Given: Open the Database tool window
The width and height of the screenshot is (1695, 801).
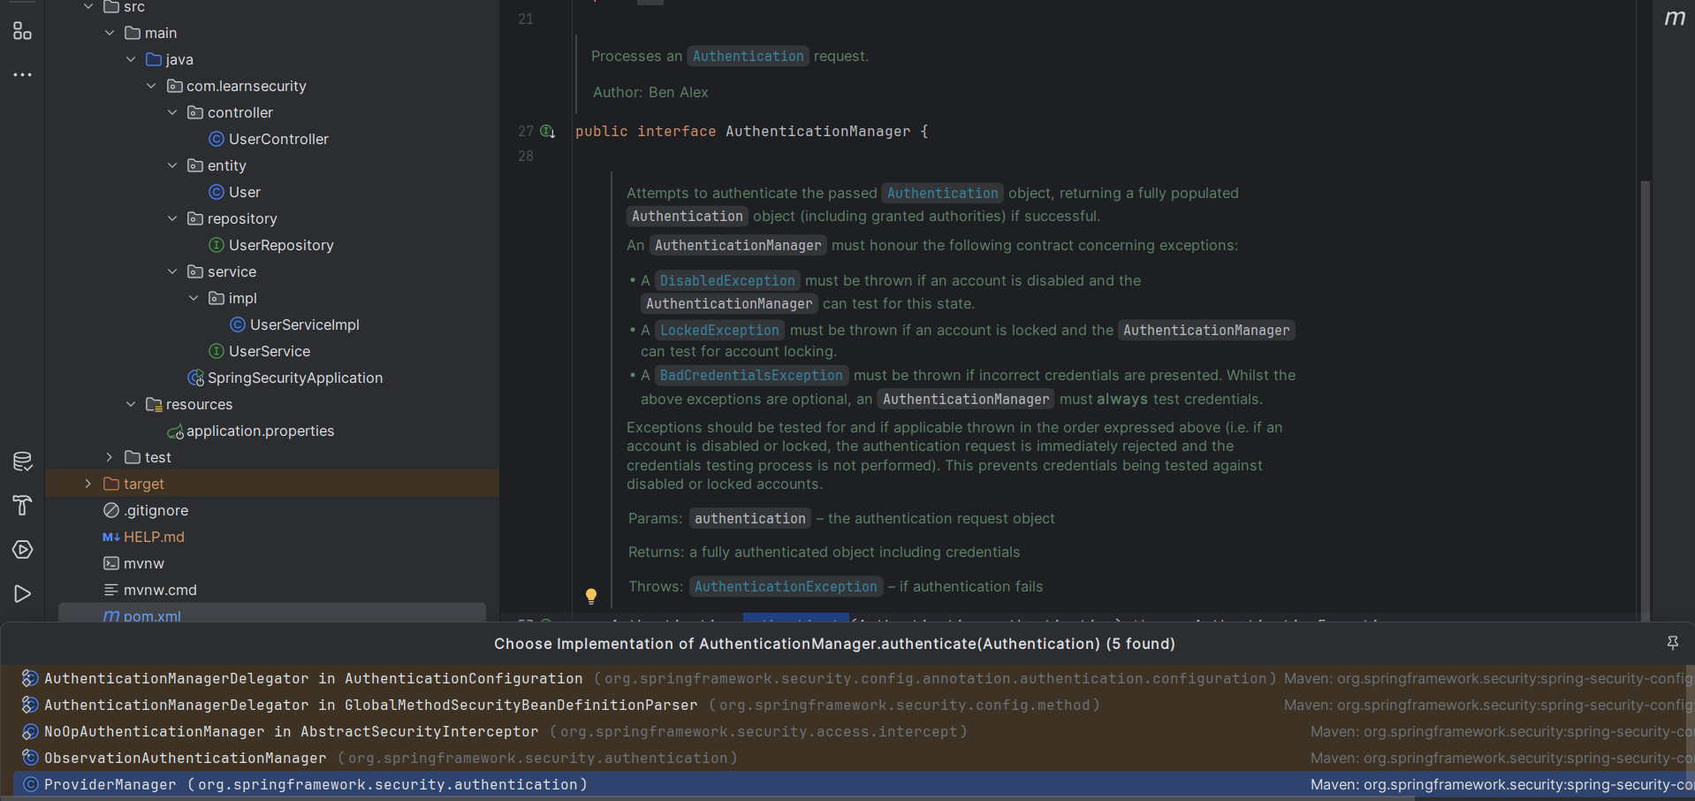Looking at the screenshot, I should [x=22, y=461].
